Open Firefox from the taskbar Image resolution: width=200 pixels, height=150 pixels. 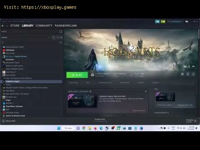point(95,128)
